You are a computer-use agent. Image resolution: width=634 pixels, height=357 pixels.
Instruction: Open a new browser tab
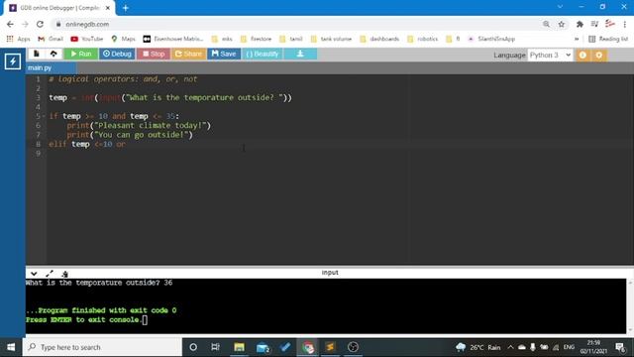[126, 8]
